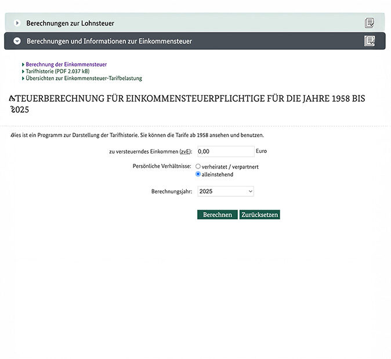Viewport: 391px width, 359px height.
Task: Click the zvE abbreviation in label
Action: 185,152
